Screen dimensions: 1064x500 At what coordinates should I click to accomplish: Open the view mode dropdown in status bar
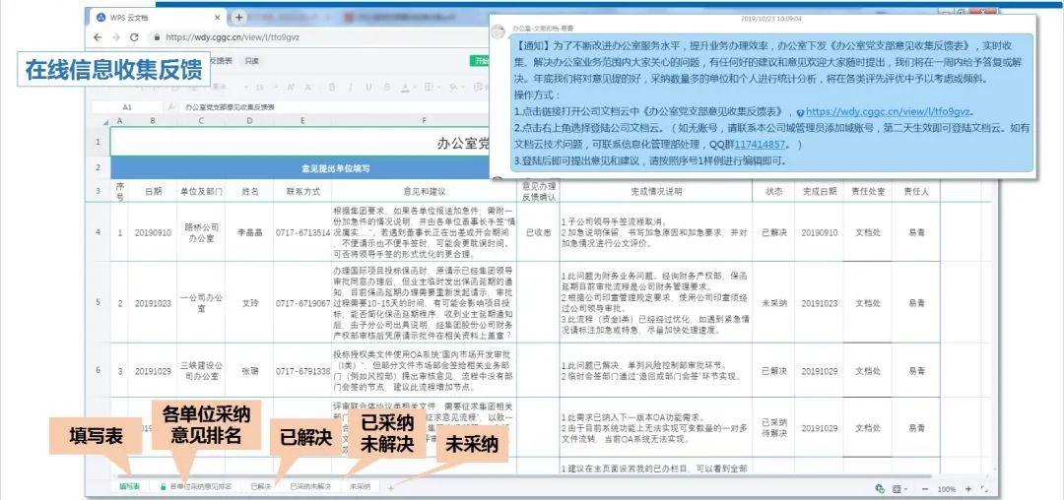900,488
